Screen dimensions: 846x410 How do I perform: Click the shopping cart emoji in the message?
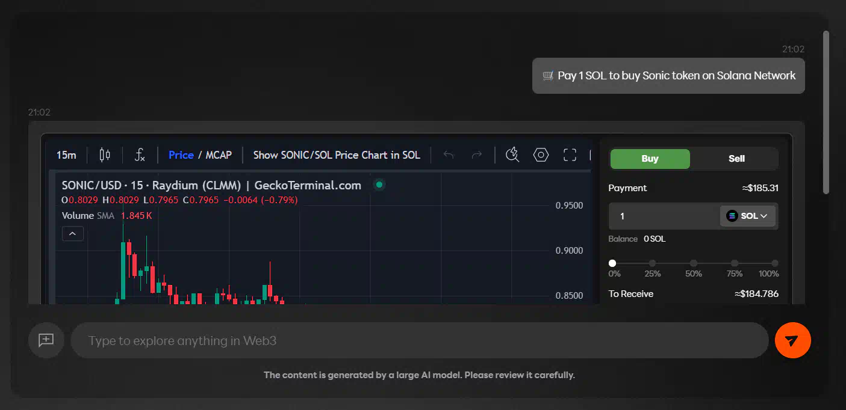pos(548,76)
